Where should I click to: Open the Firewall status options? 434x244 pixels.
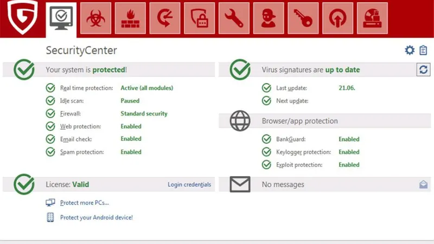pyautogui.click(x=71, y=114)
